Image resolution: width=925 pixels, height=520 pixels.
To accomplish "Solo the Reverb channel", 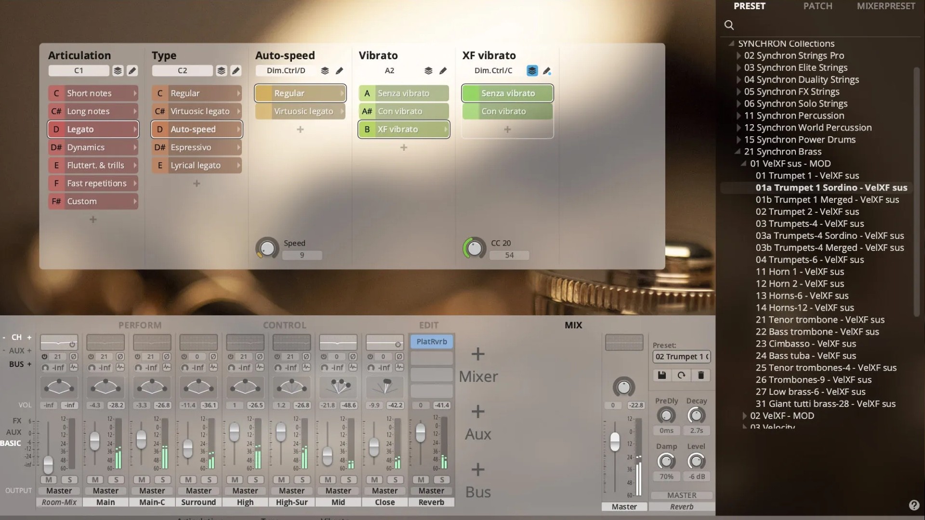I will pyautogui.click(x=442, y=480).
